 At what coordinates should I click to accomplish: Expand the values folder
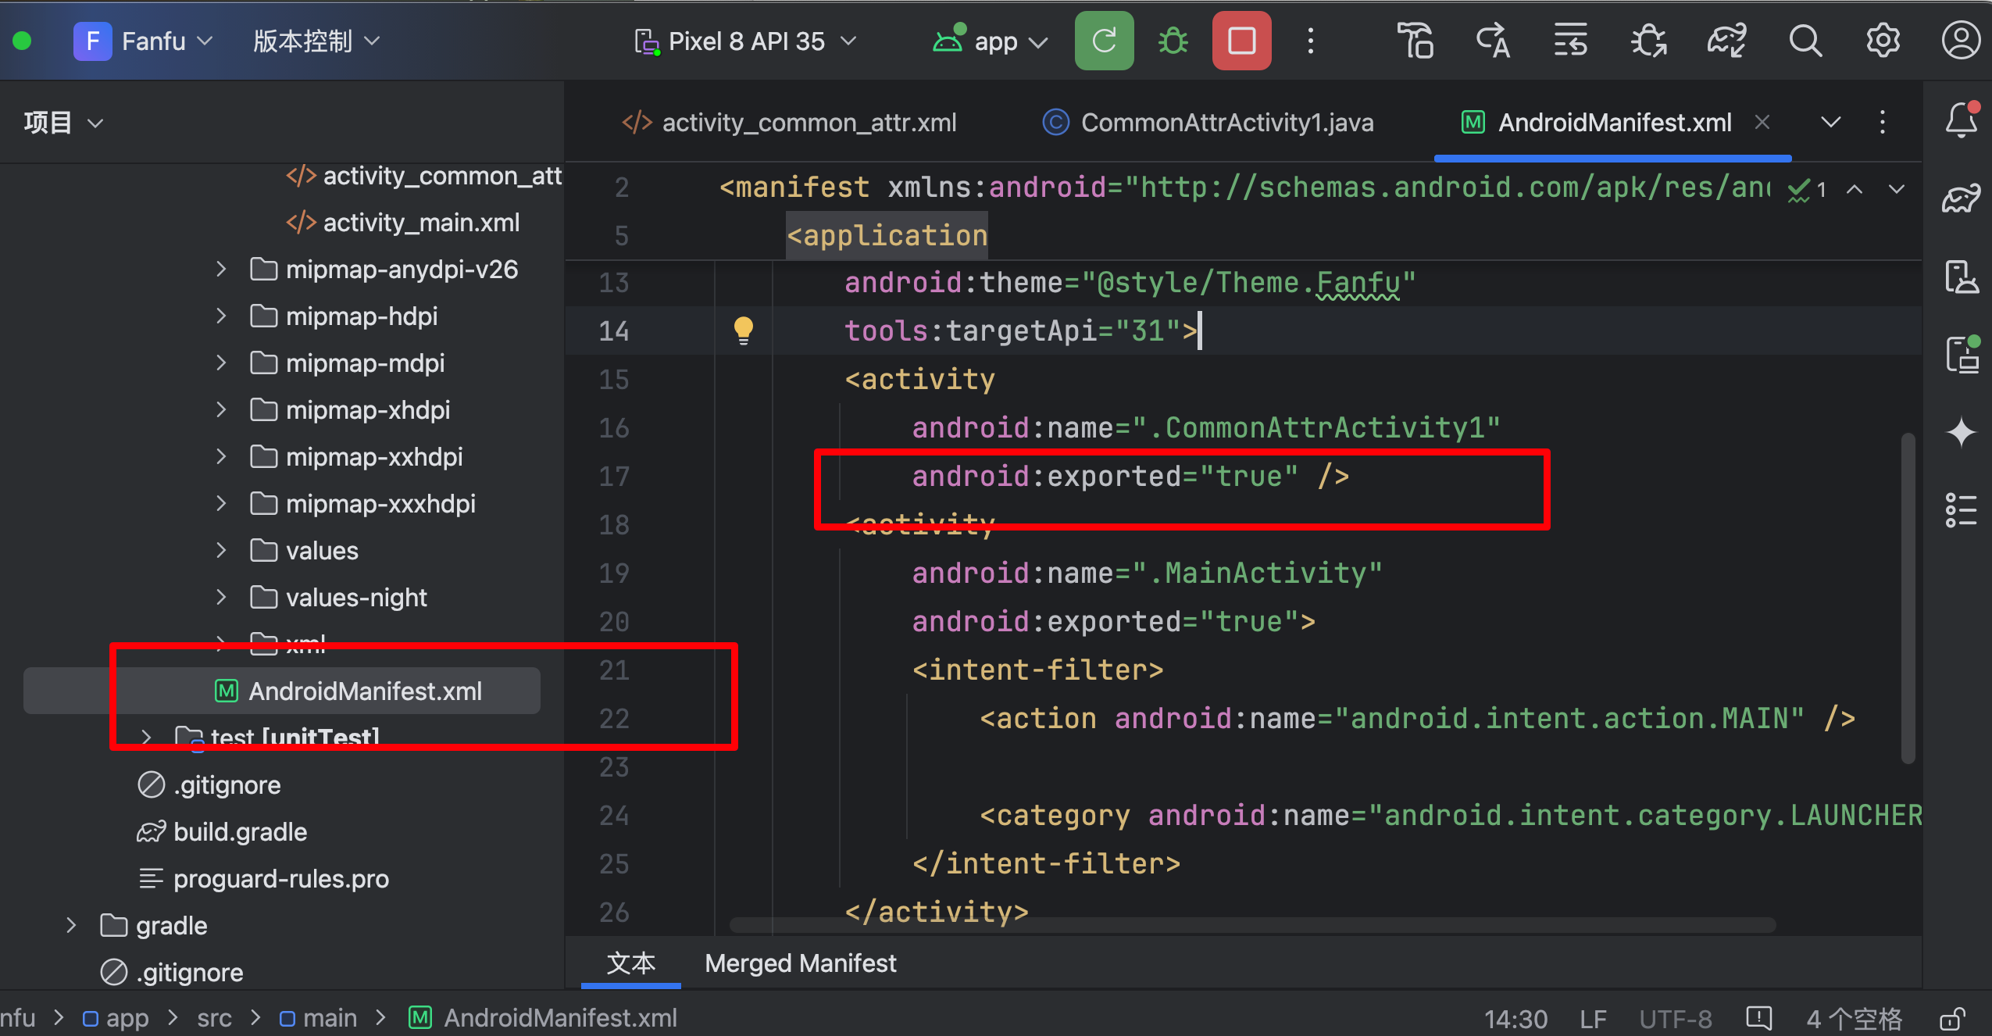pos(221,551)
